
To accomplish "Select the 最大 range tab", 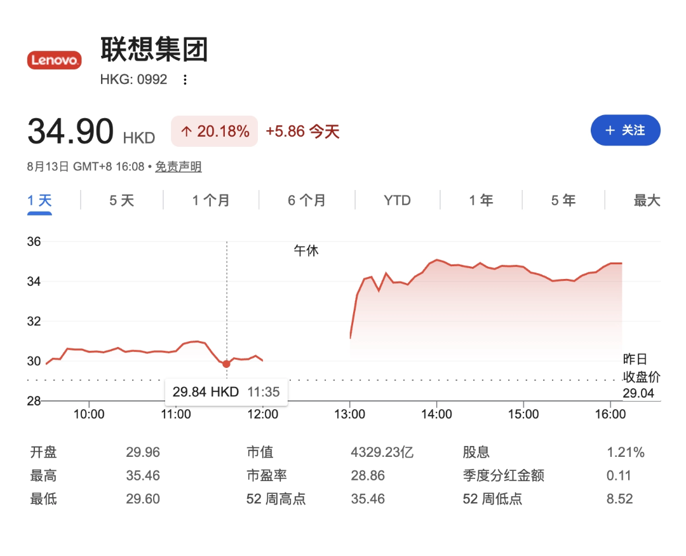I will [647, 201].
